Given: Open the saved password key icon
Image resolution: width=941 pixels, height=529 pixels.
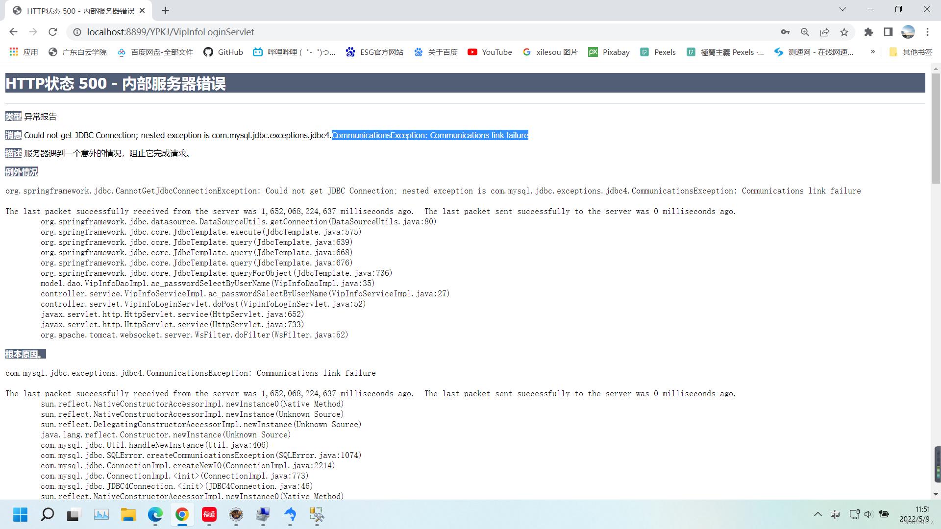Looking at the screenshot, I should [x=785, y=32].
